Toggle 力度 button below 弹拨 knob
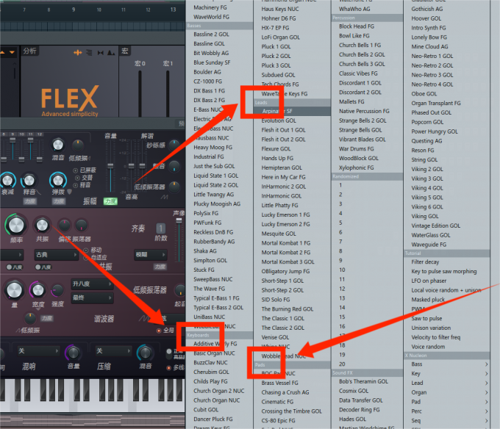 pos(59,201)
